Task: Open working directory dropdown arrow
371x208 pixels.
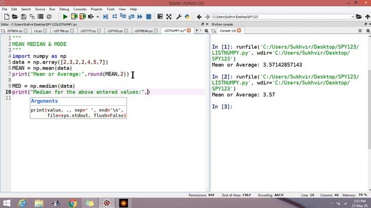Action: pos(352,17)
